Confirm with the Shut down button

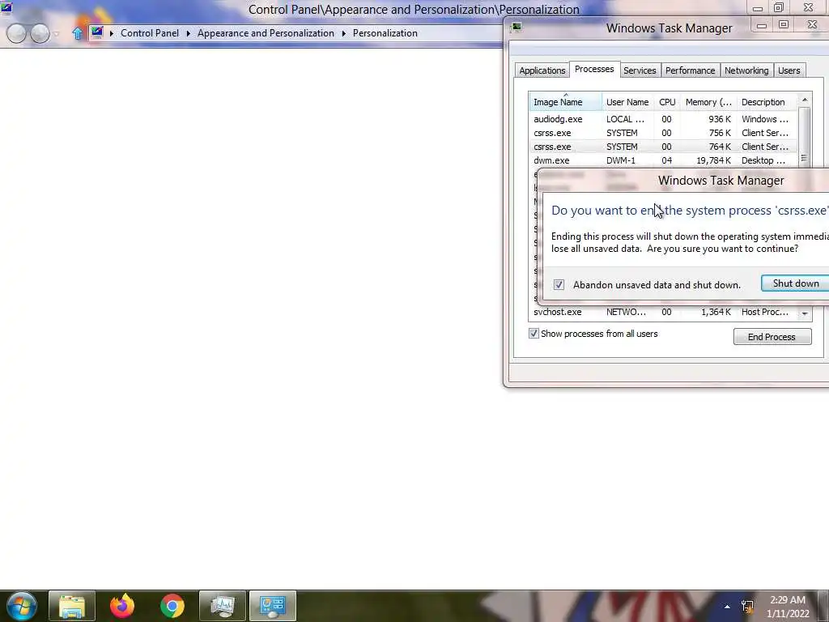pos(795,283)
